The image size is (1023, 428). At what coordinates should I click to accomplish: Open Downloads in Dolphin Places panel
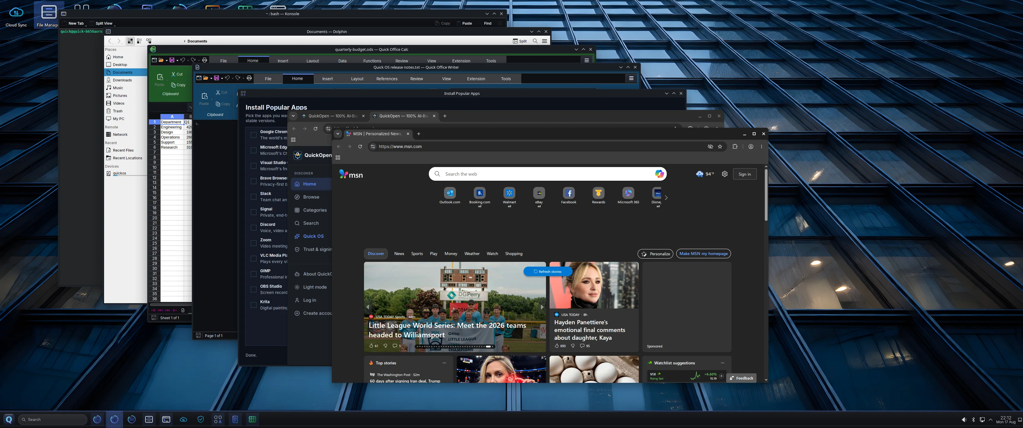coord(122,80)
